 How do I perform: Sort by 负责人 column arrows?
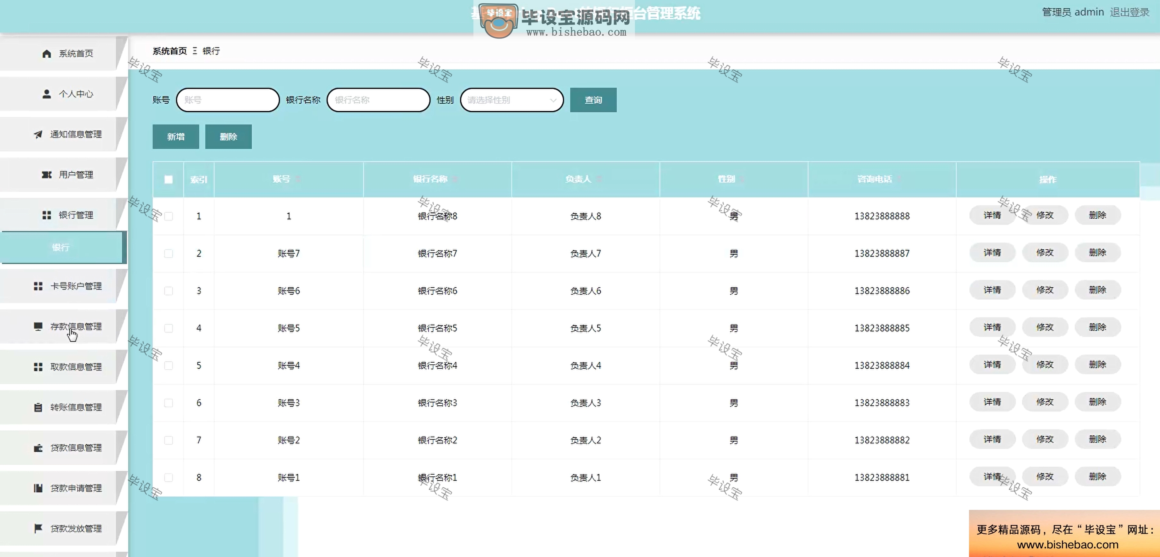(x=598, y=179)
